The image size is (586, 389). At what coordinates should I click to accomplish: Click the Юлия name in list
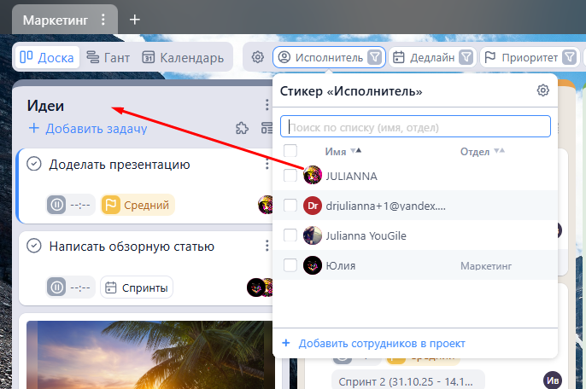[341, 266]
